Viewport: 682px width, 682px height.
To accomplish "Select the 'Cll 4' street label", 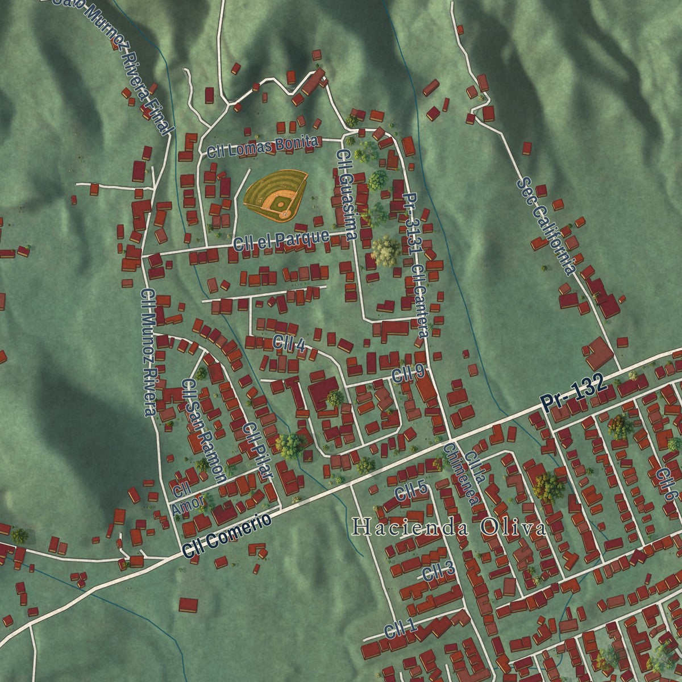I will point(289,343).
